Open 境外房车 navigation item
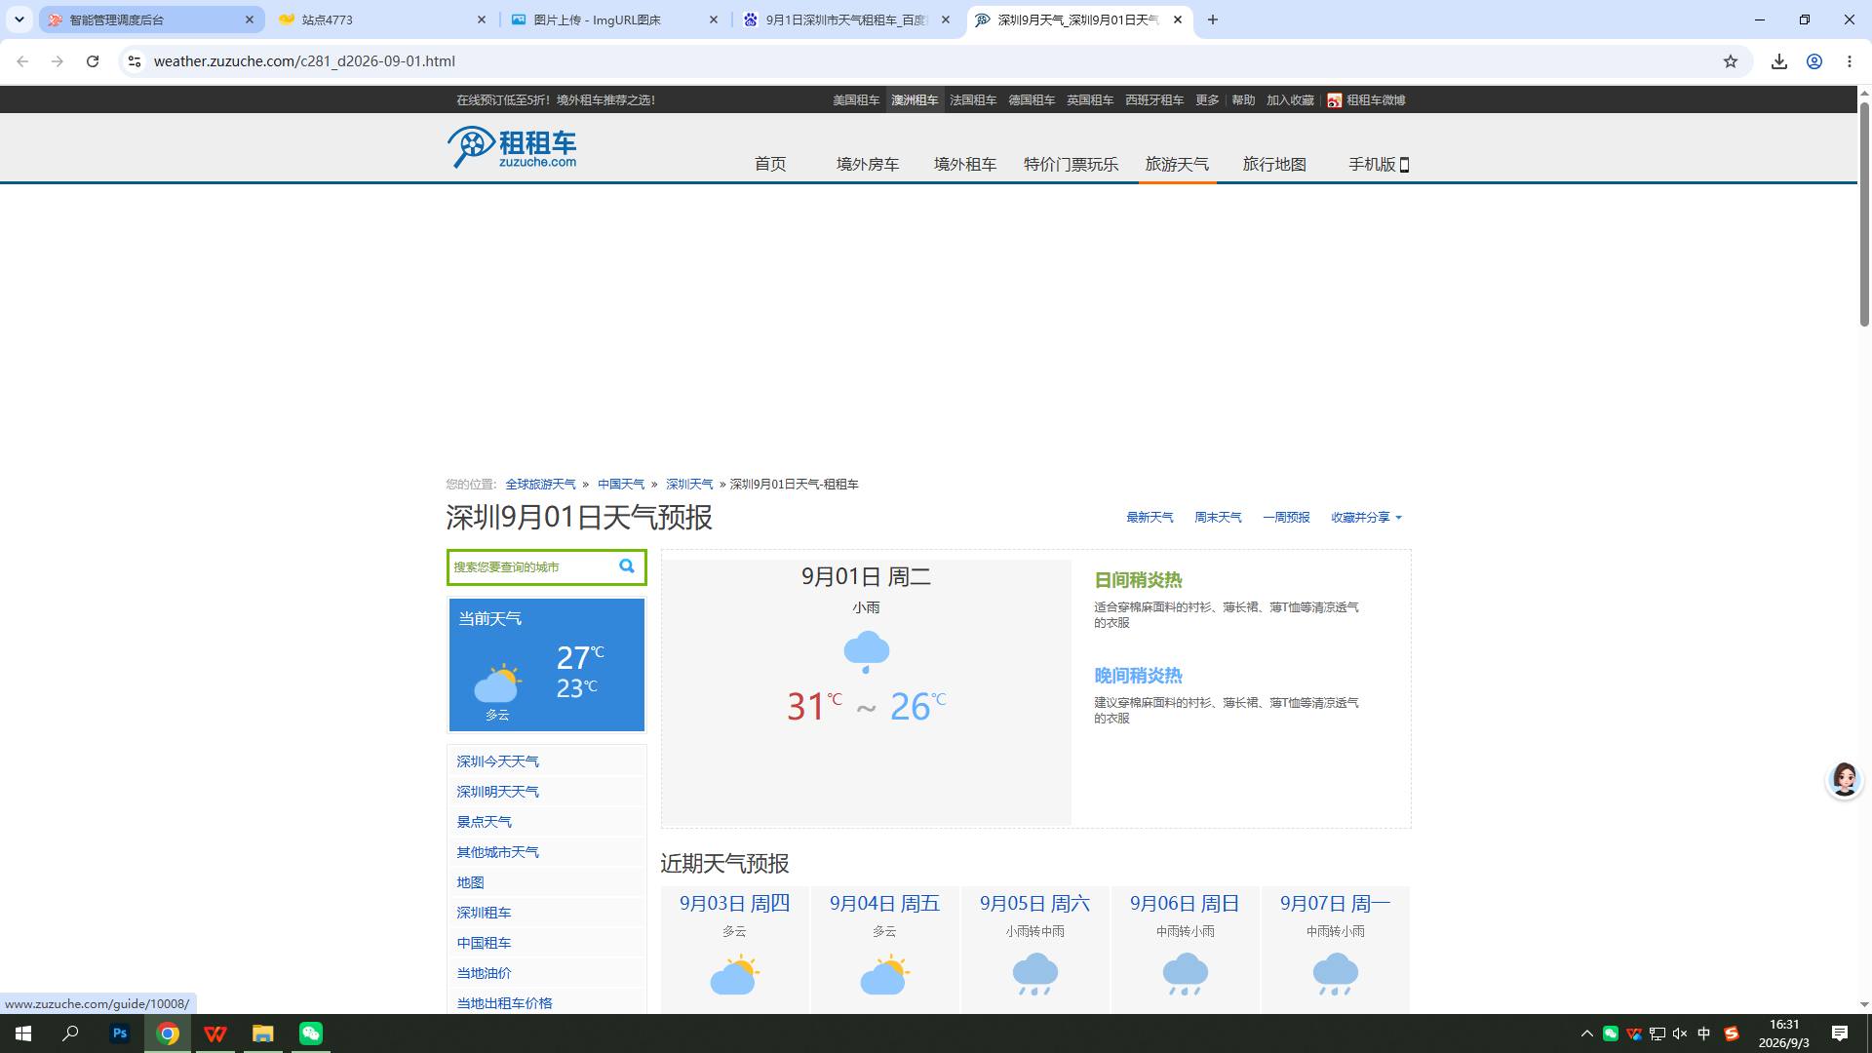The width and height of the screenshot is (1872, 1053). point(868,164)
